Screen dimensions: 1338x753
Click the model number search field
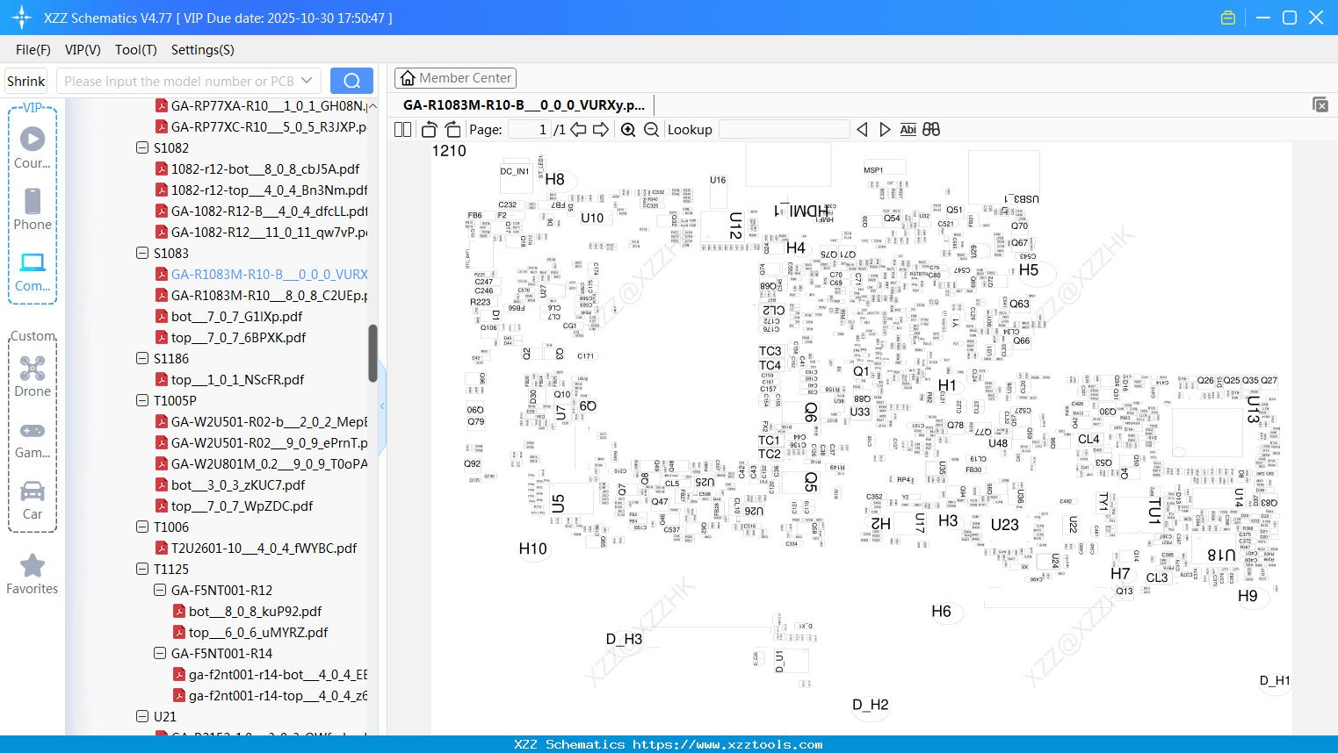(178, 81)
